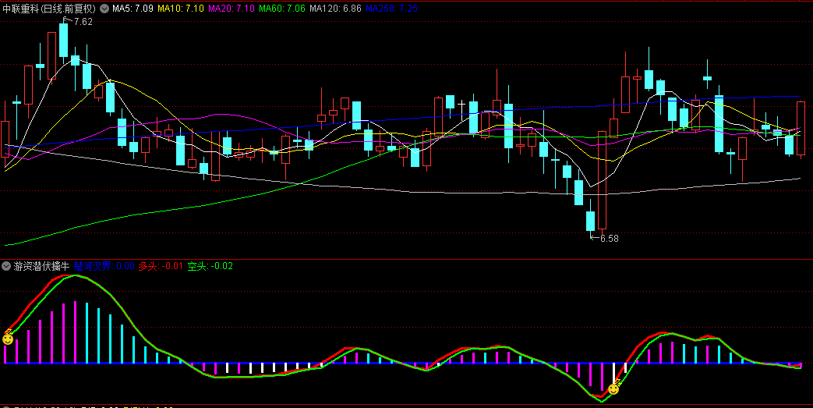Select the MA5: 7.09 label

tap(133, 9)
